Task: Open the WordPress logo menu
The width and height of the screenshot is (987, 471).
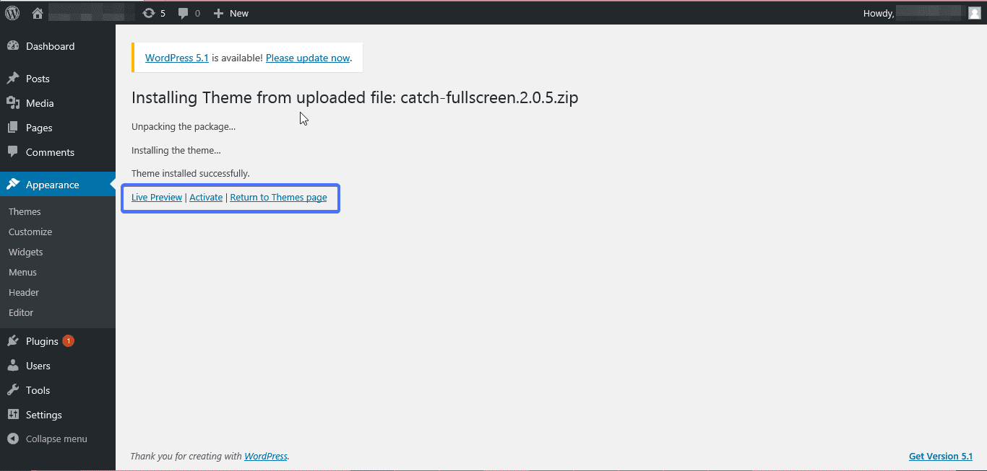Action: 12,13
